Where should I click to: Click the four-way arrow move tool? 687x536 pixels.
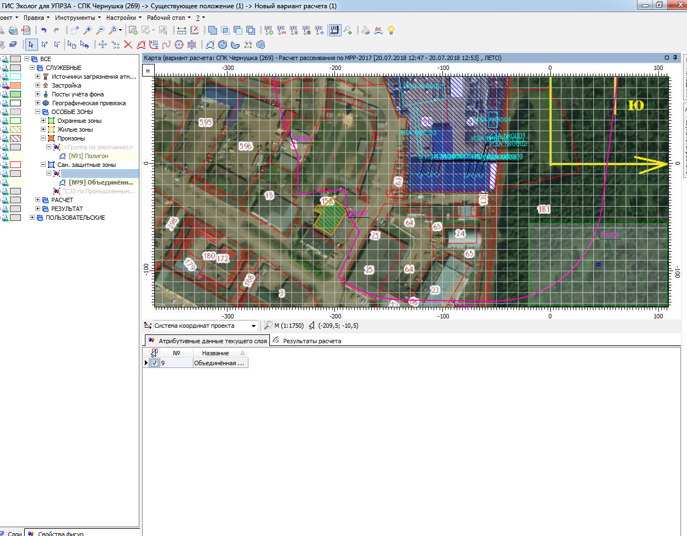(x=102, y=45)
